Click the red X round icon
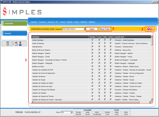 pyautogui.click(x=151, y=29)
